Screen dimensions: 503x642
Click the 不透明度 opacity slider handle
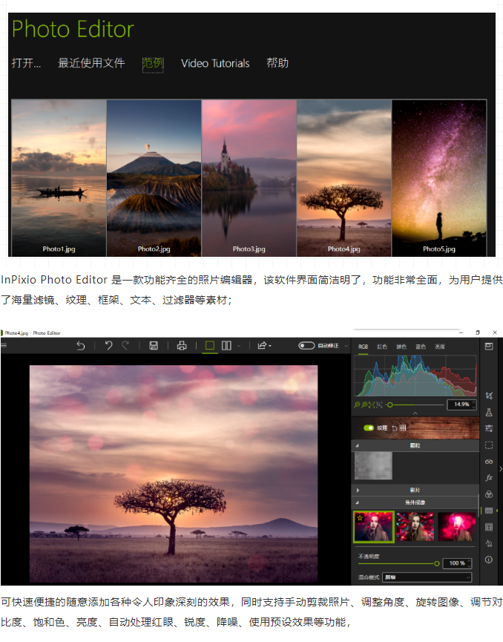click(x=437, y=563)
